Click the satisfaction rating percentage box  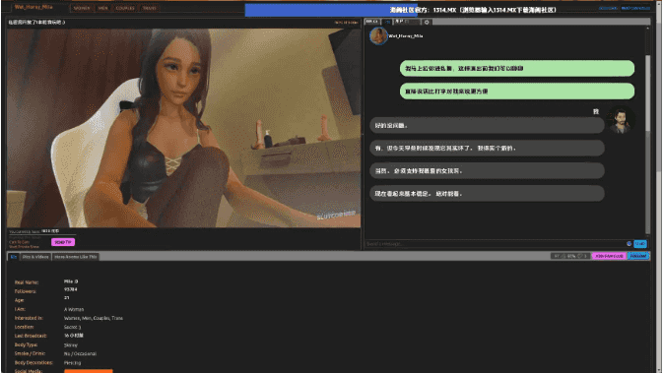[x=569, y=256]
